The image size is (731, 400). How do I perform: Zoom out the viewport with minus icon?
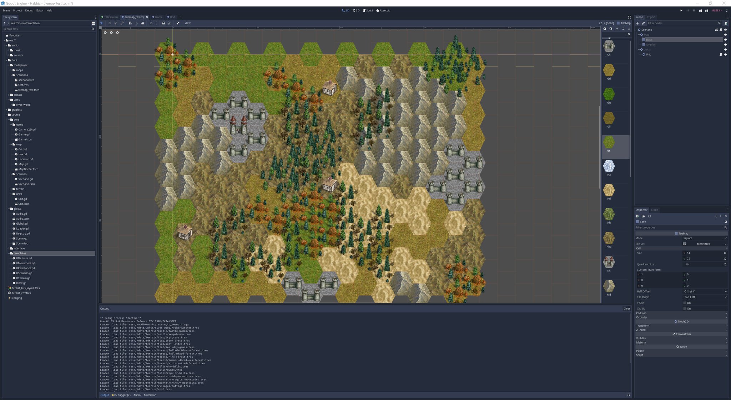click(105, 32)
